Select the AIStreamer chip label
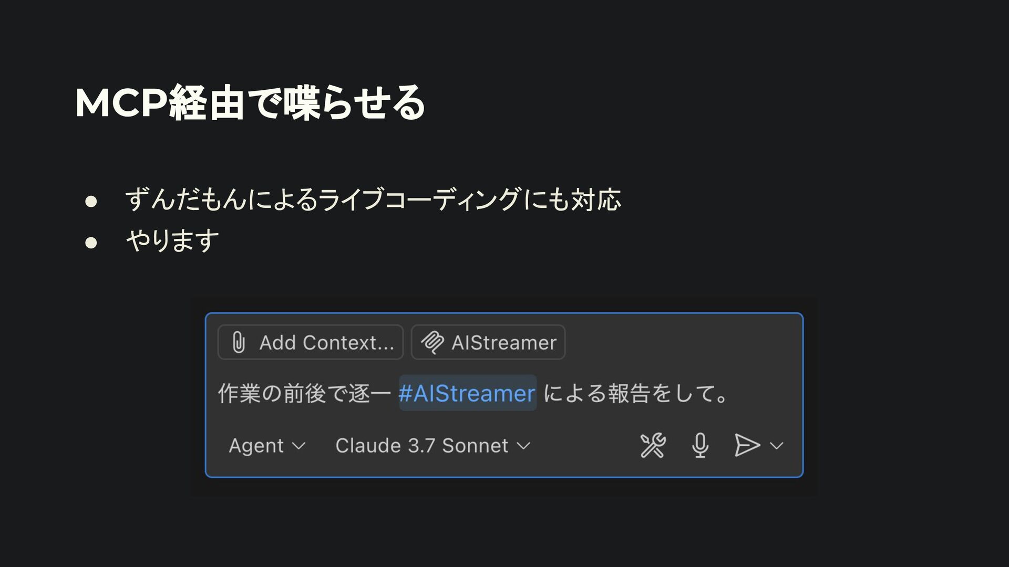1009x567 pixels. (x=503, y=342)
